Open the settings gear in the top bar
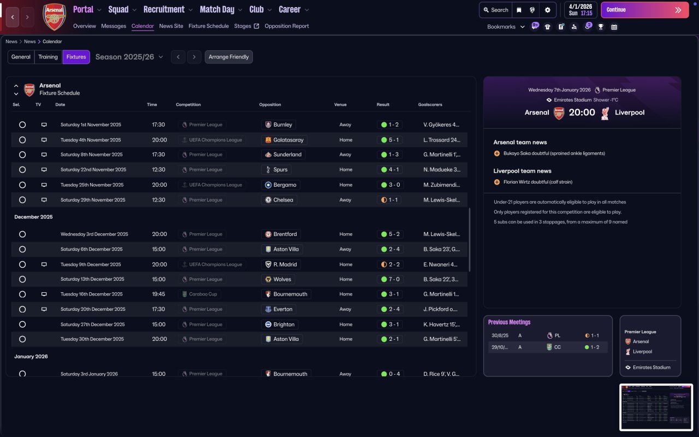Viewport: 699px width, 437px height. tap(548, 10)
